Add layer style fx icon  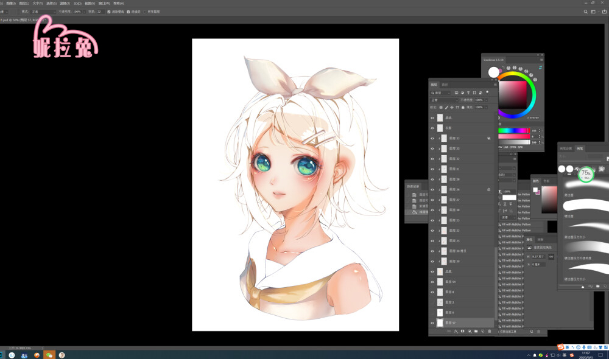tap(456, 331)
